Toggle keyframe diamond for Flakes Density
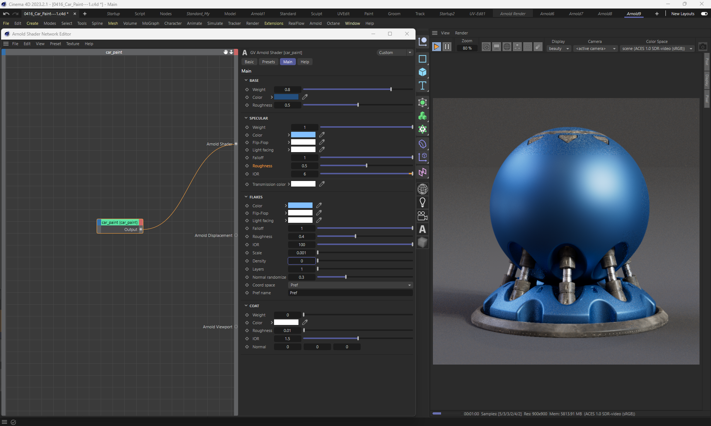Screen dimensions: 711x426 click(x=247, y=261)
